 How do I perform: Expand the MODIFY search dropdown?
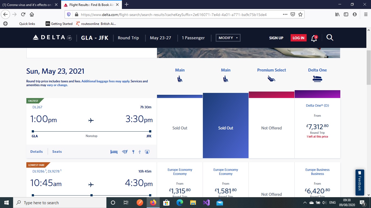point(228,38)
